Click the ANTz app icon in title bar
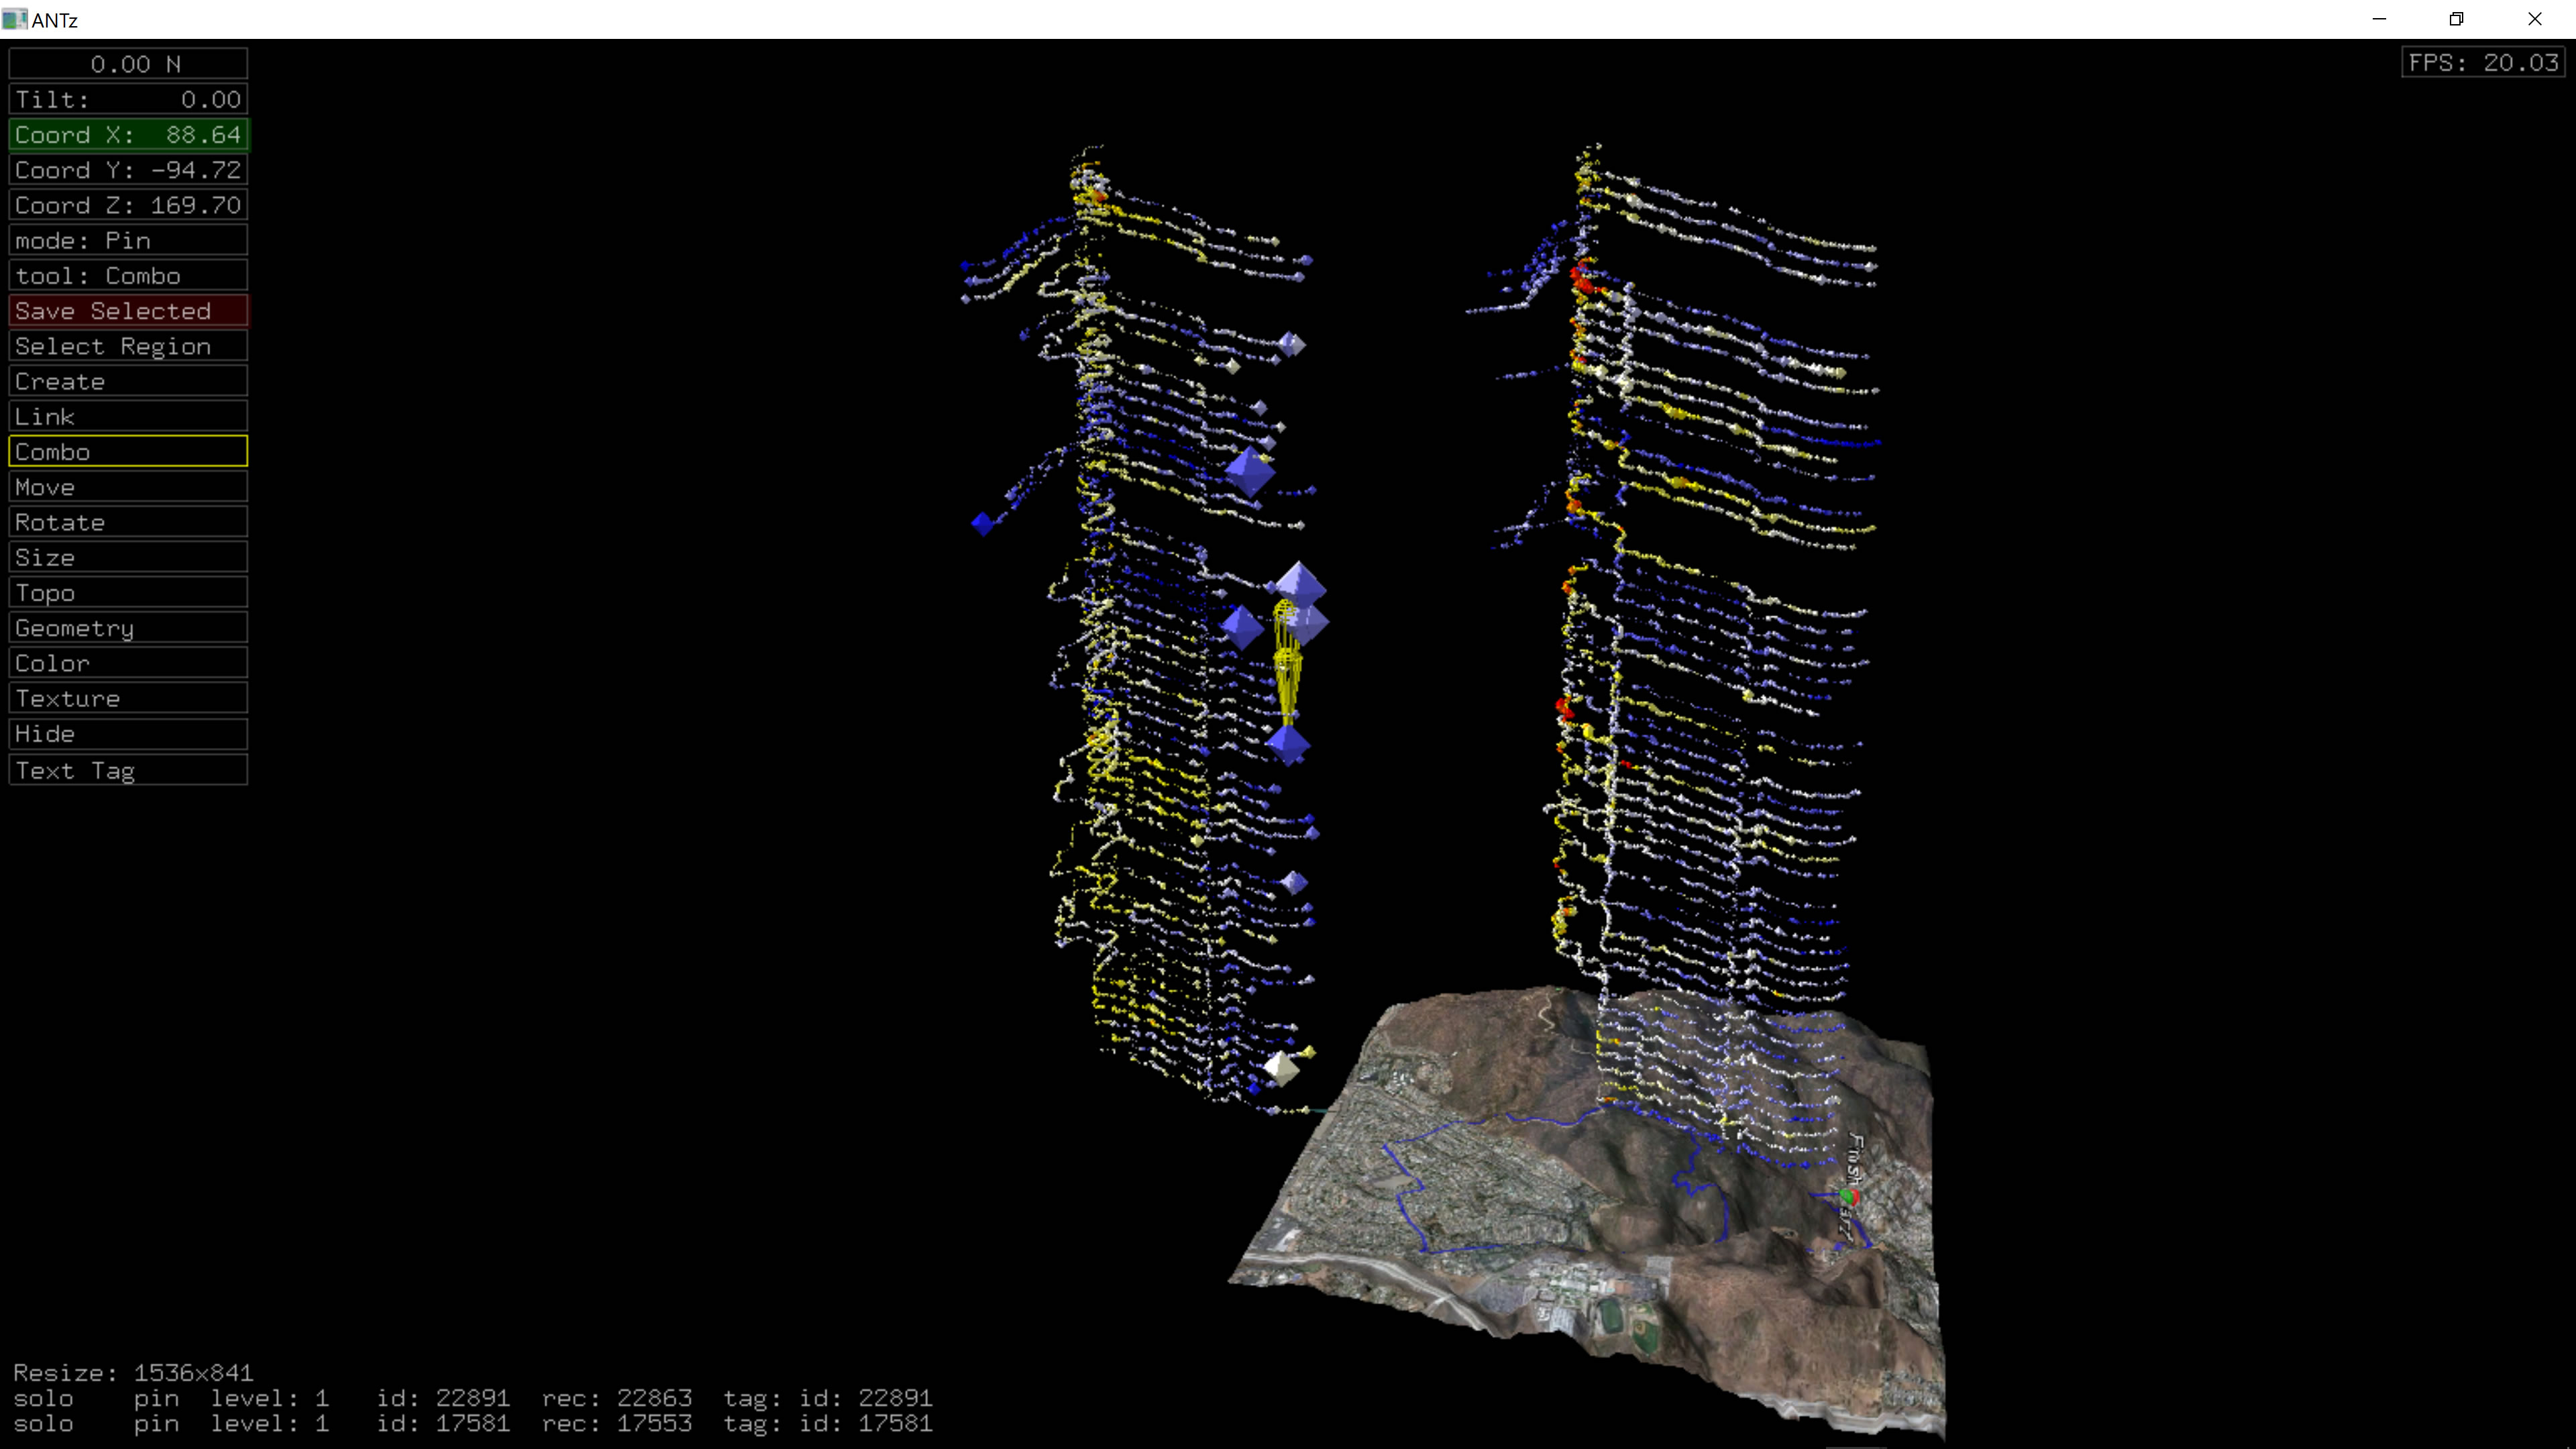The height and width of the screenshot is (1449, 2576). coord(14,19)
